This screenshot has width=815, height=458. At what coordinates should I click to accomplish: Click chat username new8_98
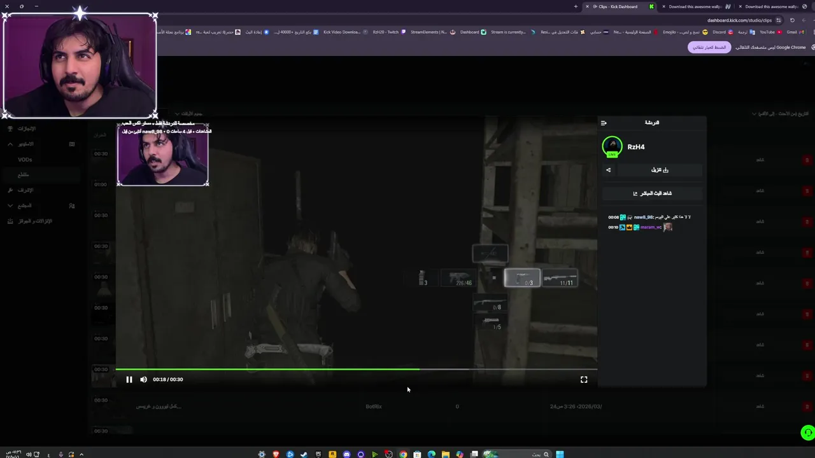(644, 217)
